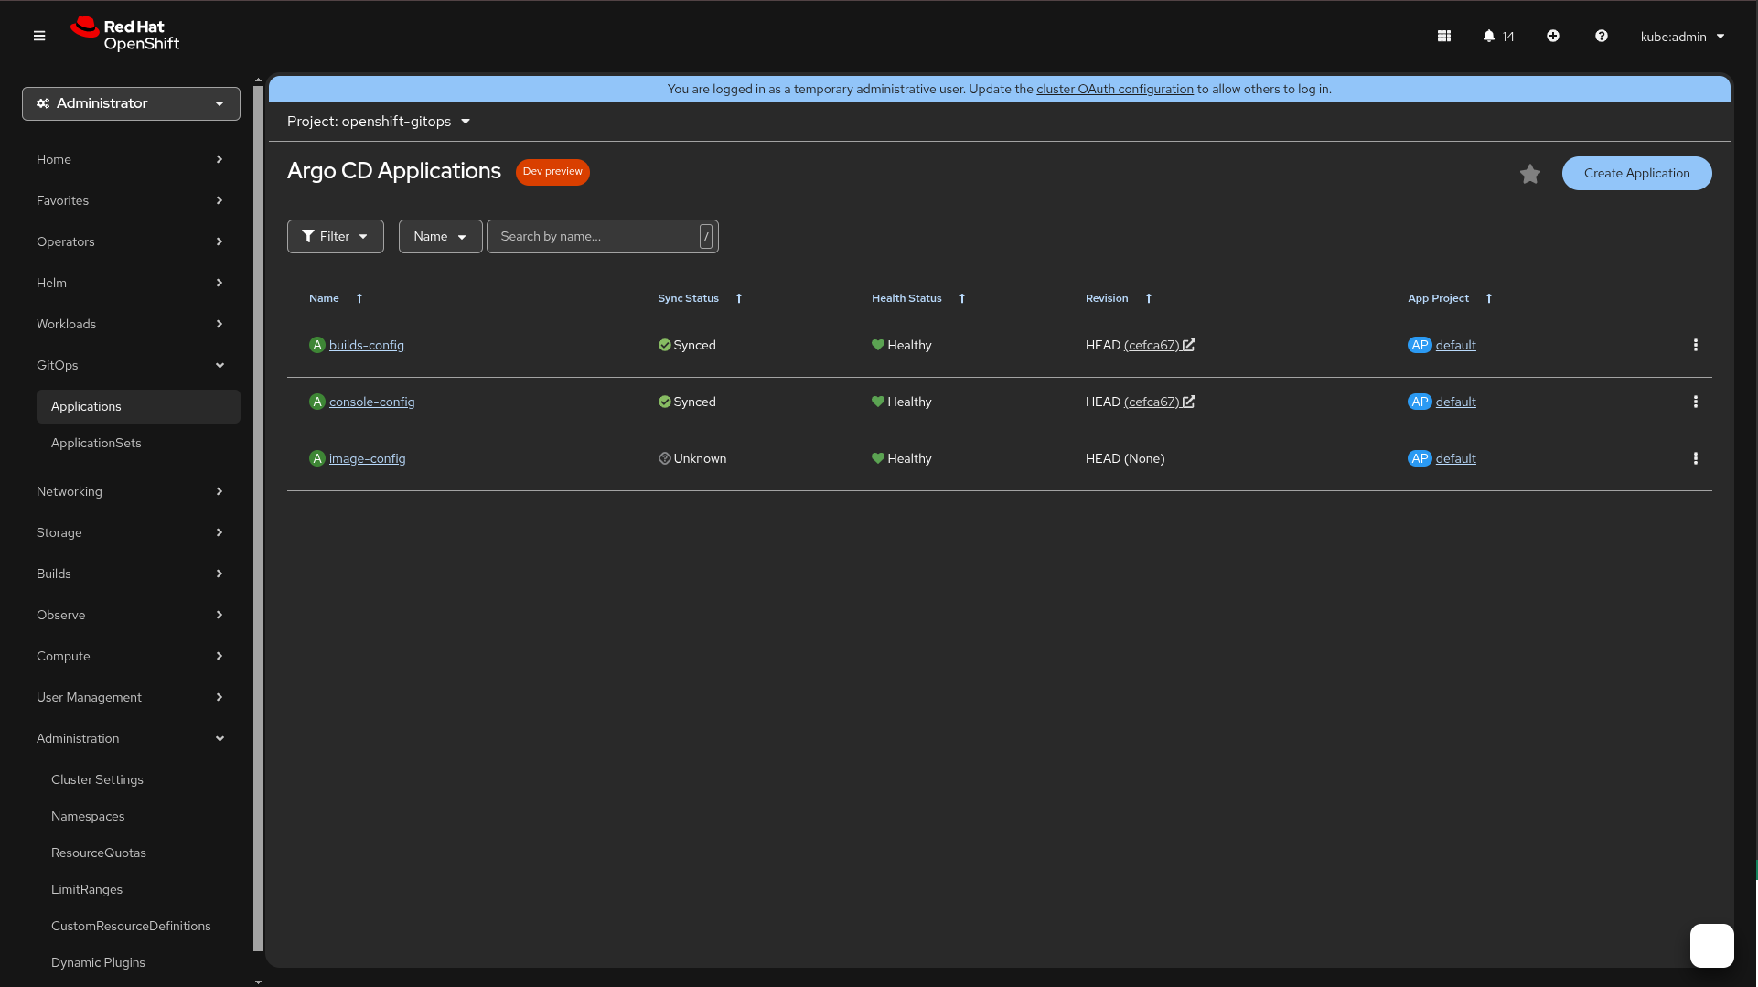Screen dimensions: 1758x987
Task: Open the help question mark icon
Action: coord(1602,37)
